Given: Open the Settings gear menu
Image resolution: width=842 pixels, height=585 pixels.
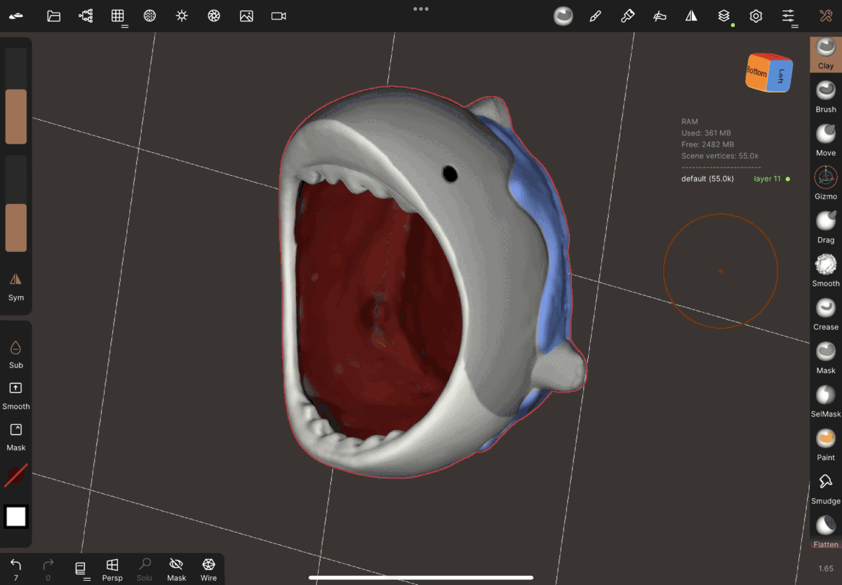Looking at the screenshot, I should tap(756, 15).
